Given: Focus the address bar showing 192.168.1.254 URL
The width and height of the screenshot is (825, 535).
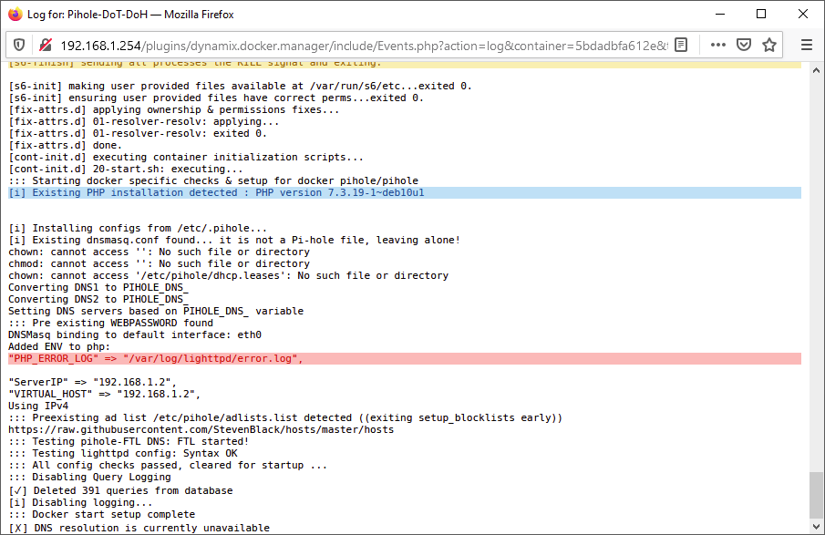Looking at the screenshot, I should tap(363, 46).
